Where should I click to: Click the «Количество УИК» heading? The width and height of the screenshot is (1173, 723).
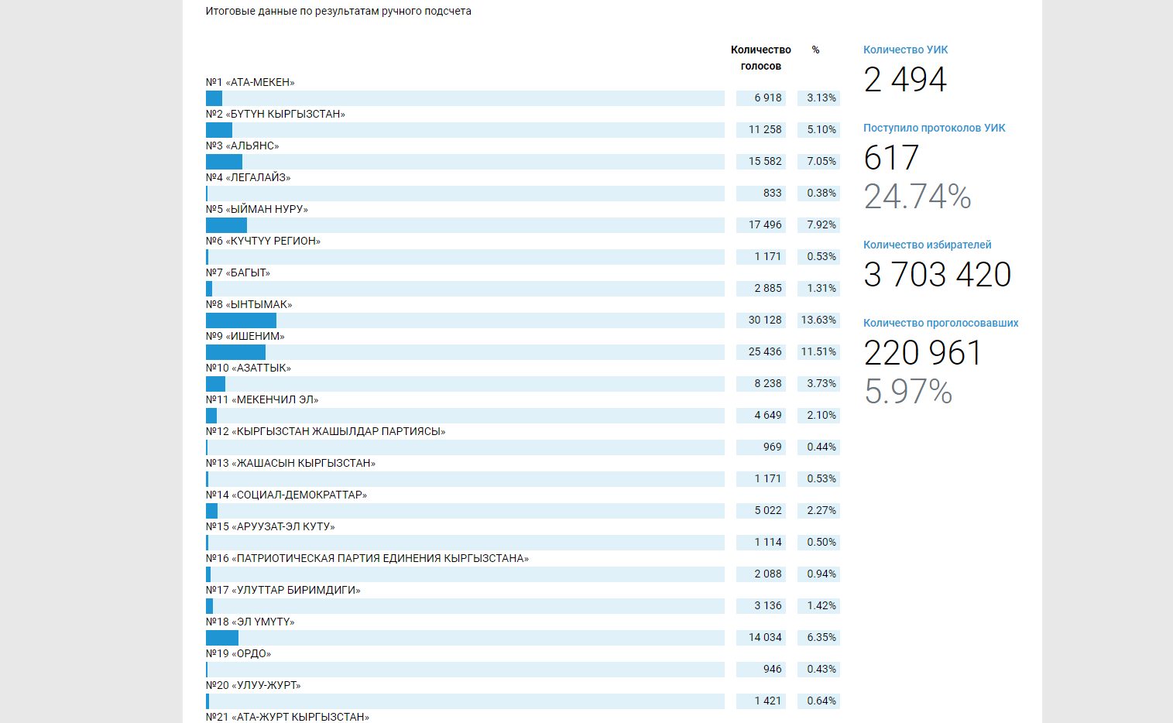pyautogui.click(x=905, y=50)
